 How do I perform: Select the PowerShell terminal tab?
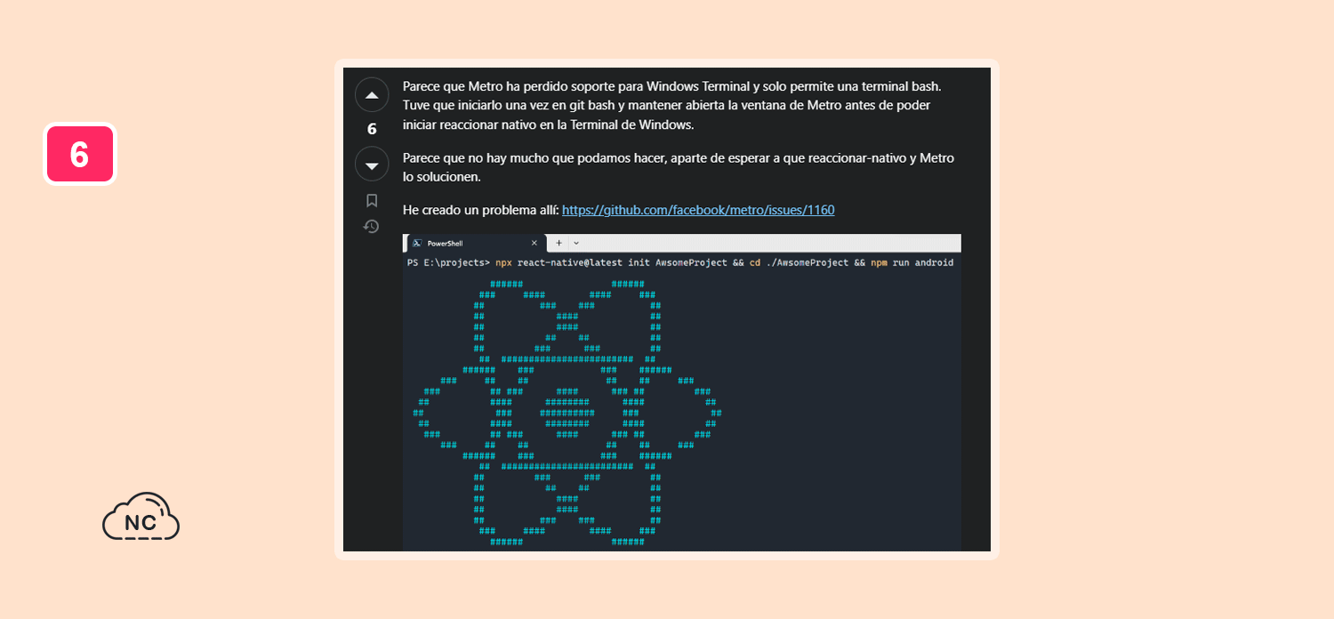(474, 243)
